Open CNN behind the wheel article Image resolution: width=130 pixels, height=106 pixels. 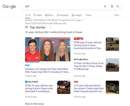(89, 89)
